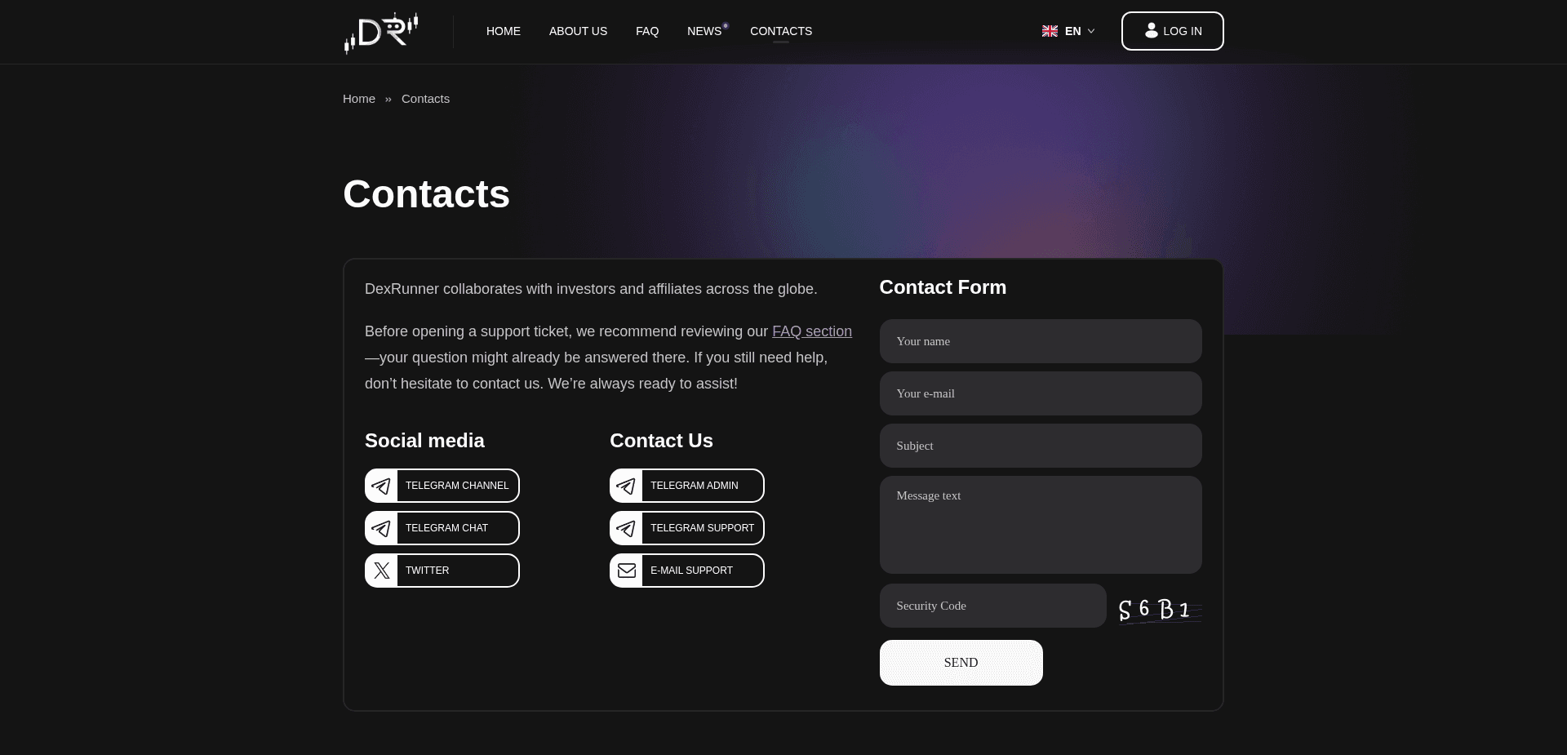Click the E-mail Support envelope icon
The height and width of the screenshot is (755, 1567).
[625, 570]
